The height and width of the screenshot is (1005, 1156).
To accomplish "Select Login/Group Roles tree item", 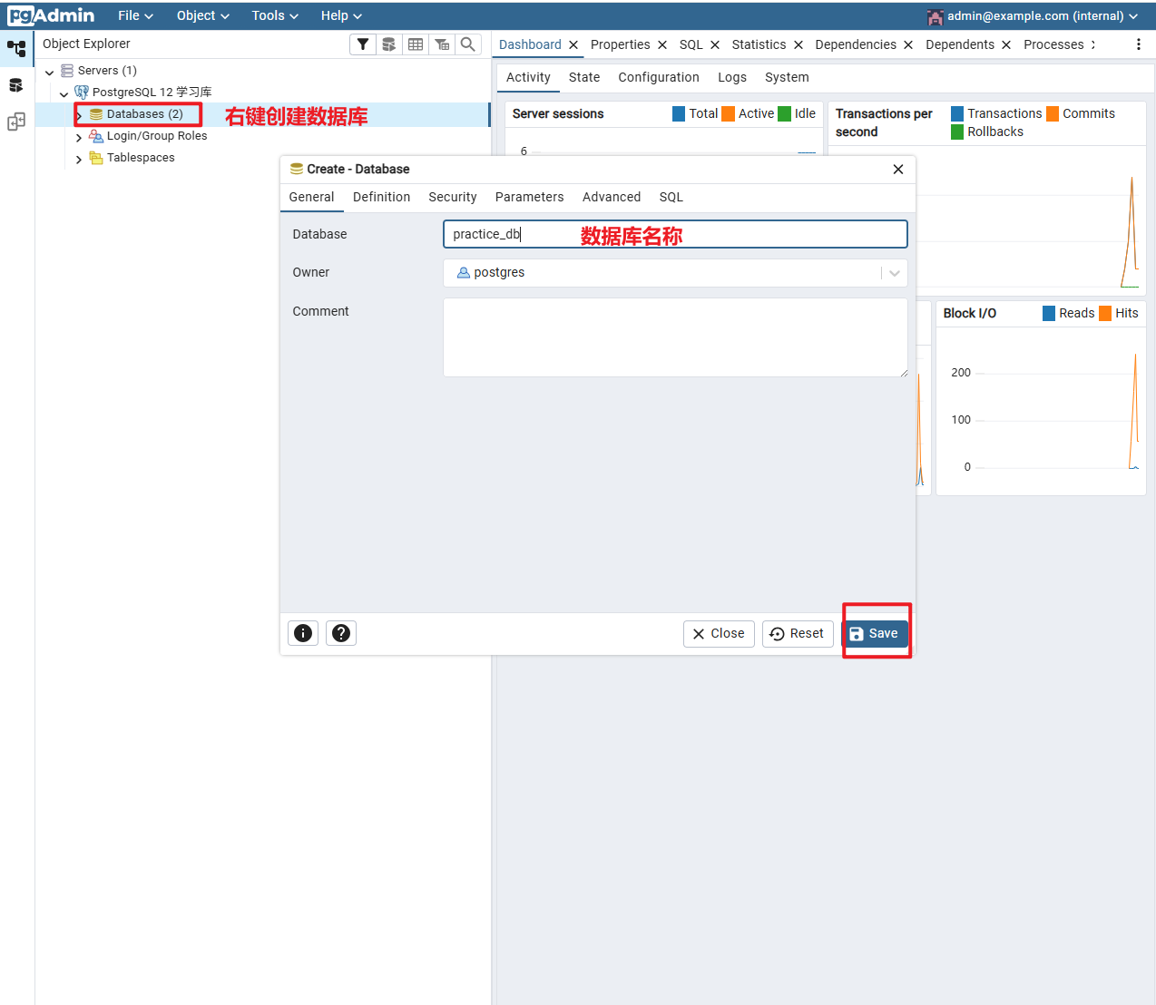I will (x=157, y=136).
